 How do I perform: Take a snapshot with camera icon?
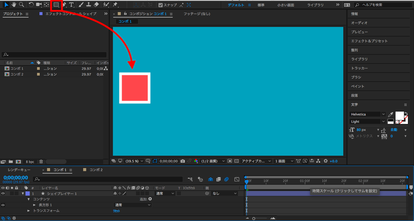point(183,161)
